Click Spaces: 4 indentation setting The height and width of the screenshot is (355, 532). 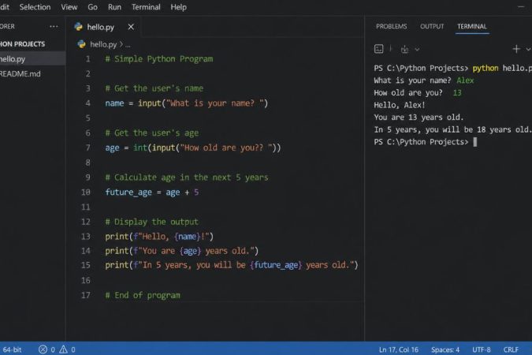445,349
